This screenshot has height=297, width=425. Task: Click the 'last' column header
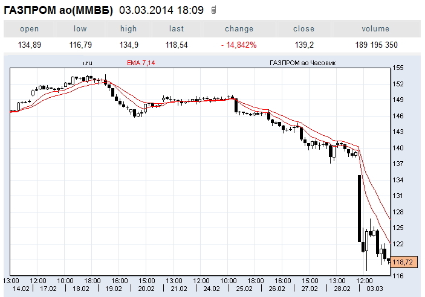click(177, 29)
